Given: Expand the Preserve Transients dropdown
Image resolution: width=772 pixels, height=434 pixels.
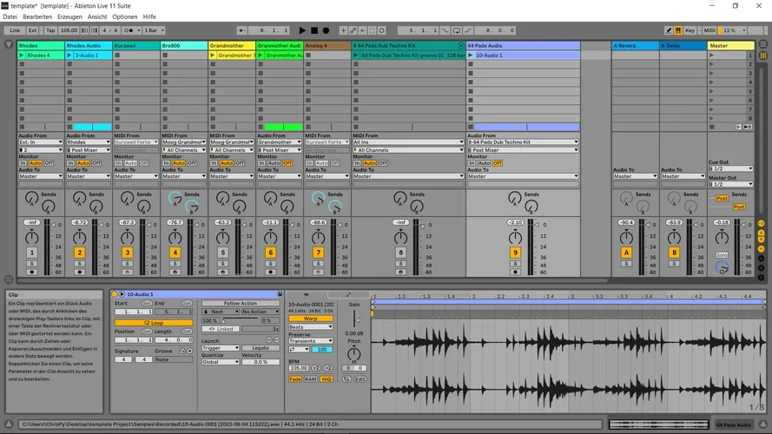Looking at the screenshot, I should [310, 341].
